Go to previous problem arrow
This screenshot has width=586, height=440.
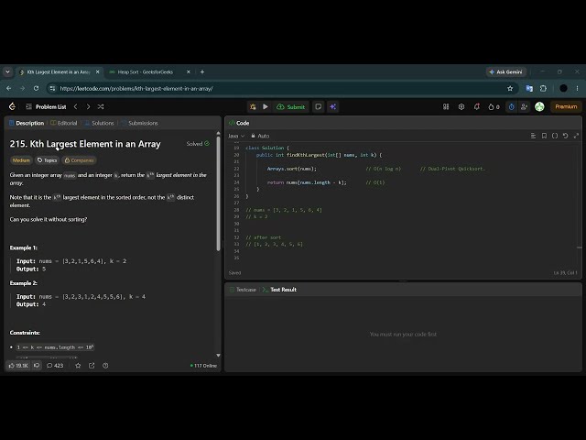[x=75, y=106]
